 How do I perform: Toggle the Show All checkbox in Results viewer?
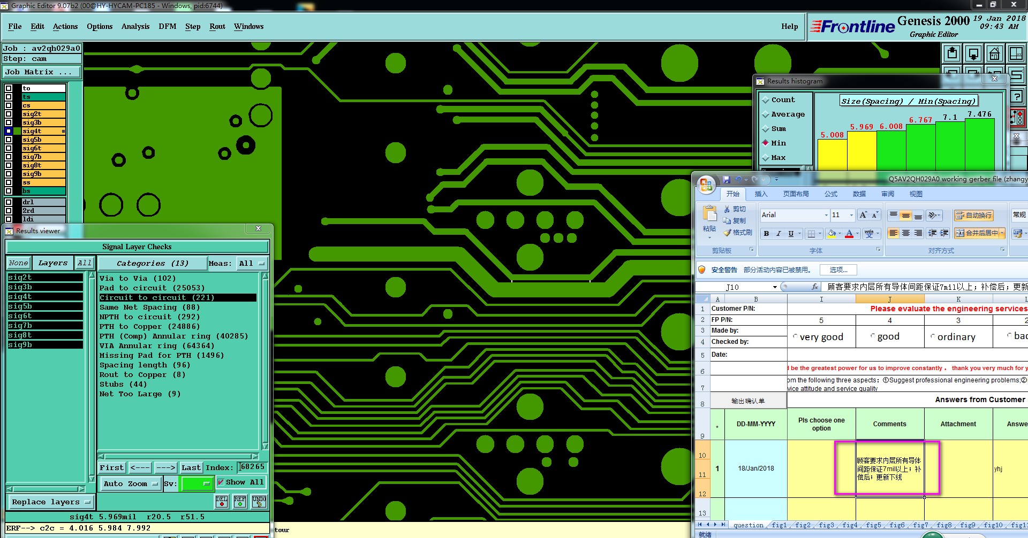pyautogui.click(x=221, y=482)
